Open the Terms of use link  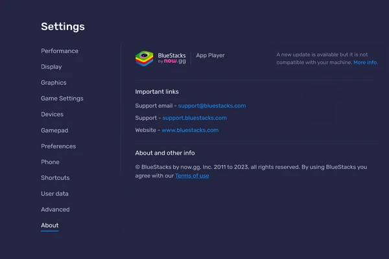[x=192, y=175]
